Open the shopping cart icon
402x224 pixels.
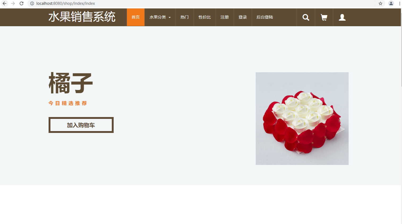point(324,17)
